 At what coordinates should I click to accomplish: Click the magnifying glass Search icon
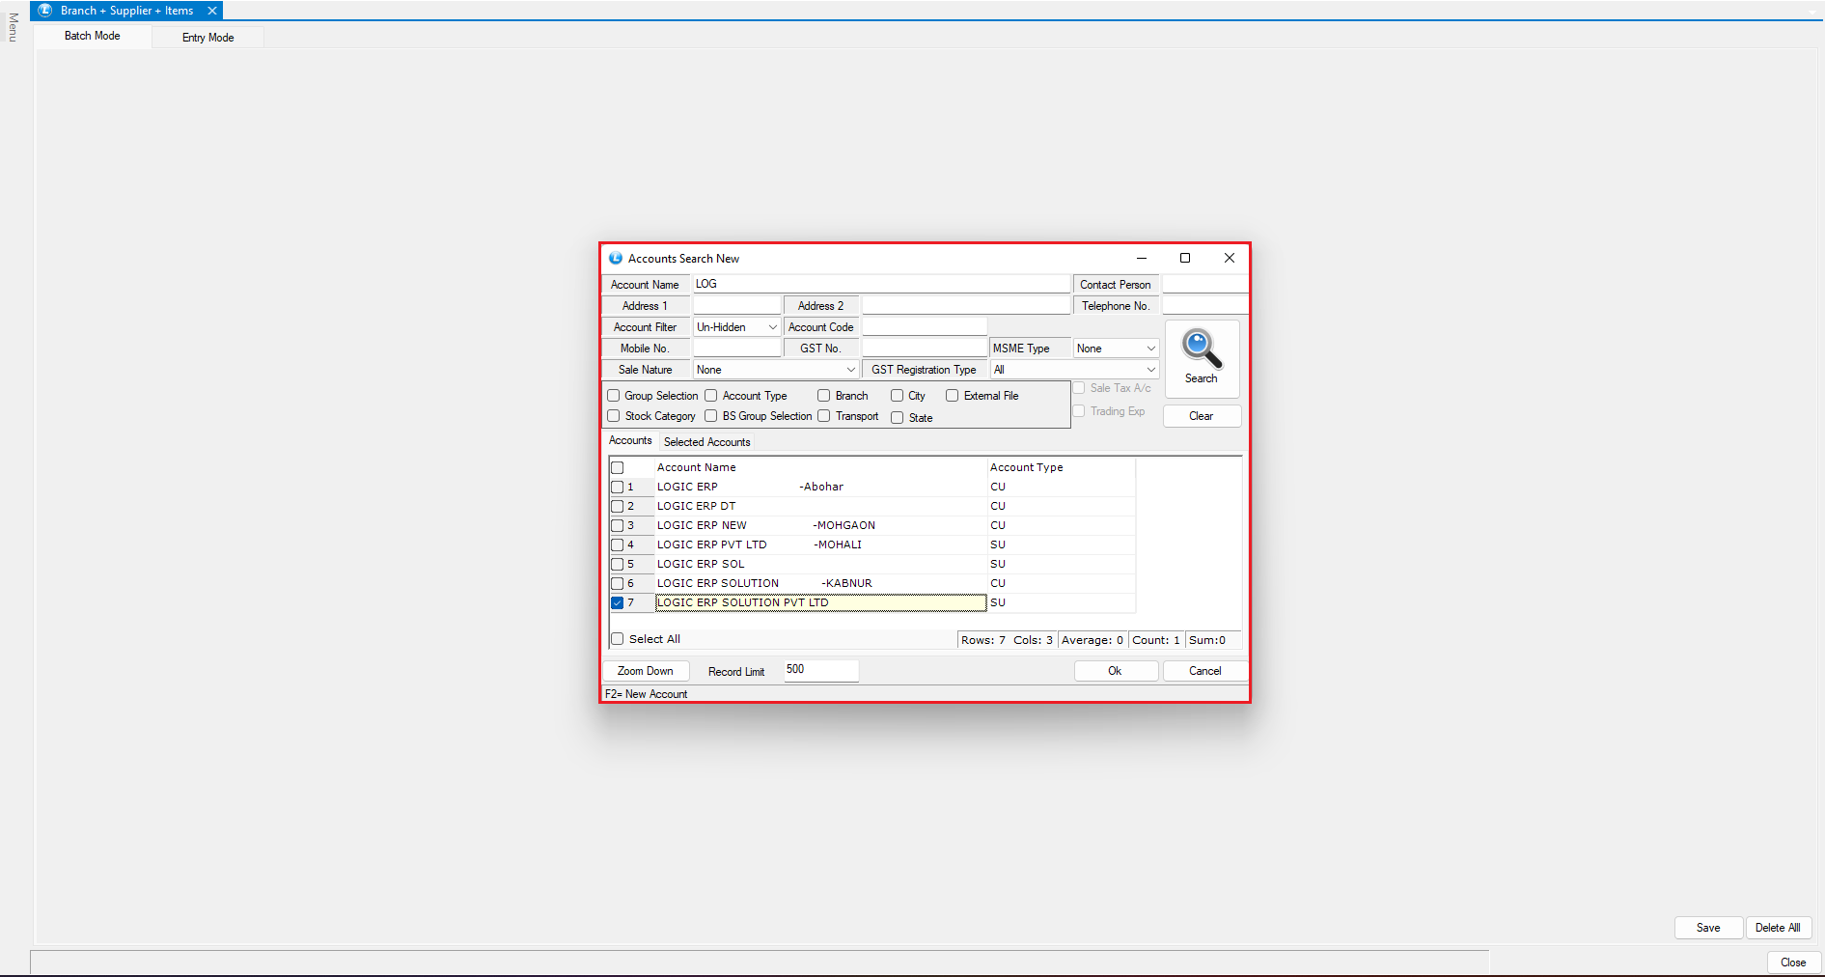point(1202,350)
